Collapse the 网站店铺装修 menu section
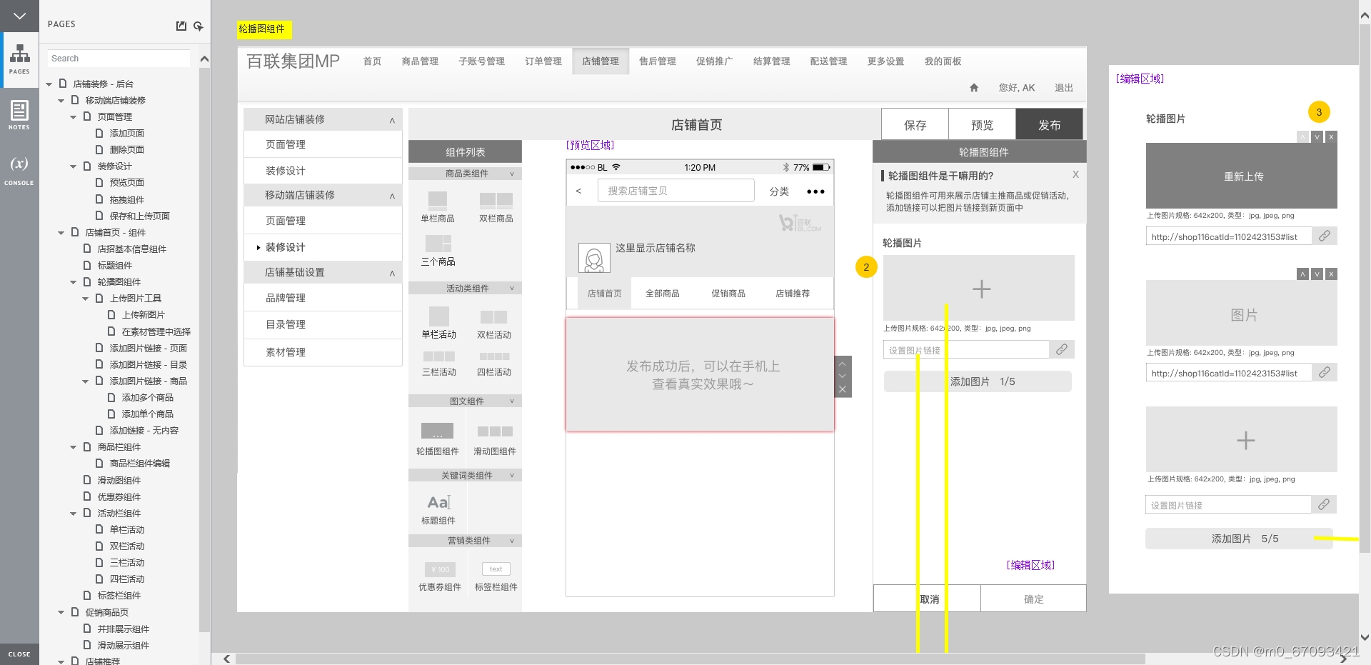The width and height of the screenshot is (1371, 665). tap(392, 120)
